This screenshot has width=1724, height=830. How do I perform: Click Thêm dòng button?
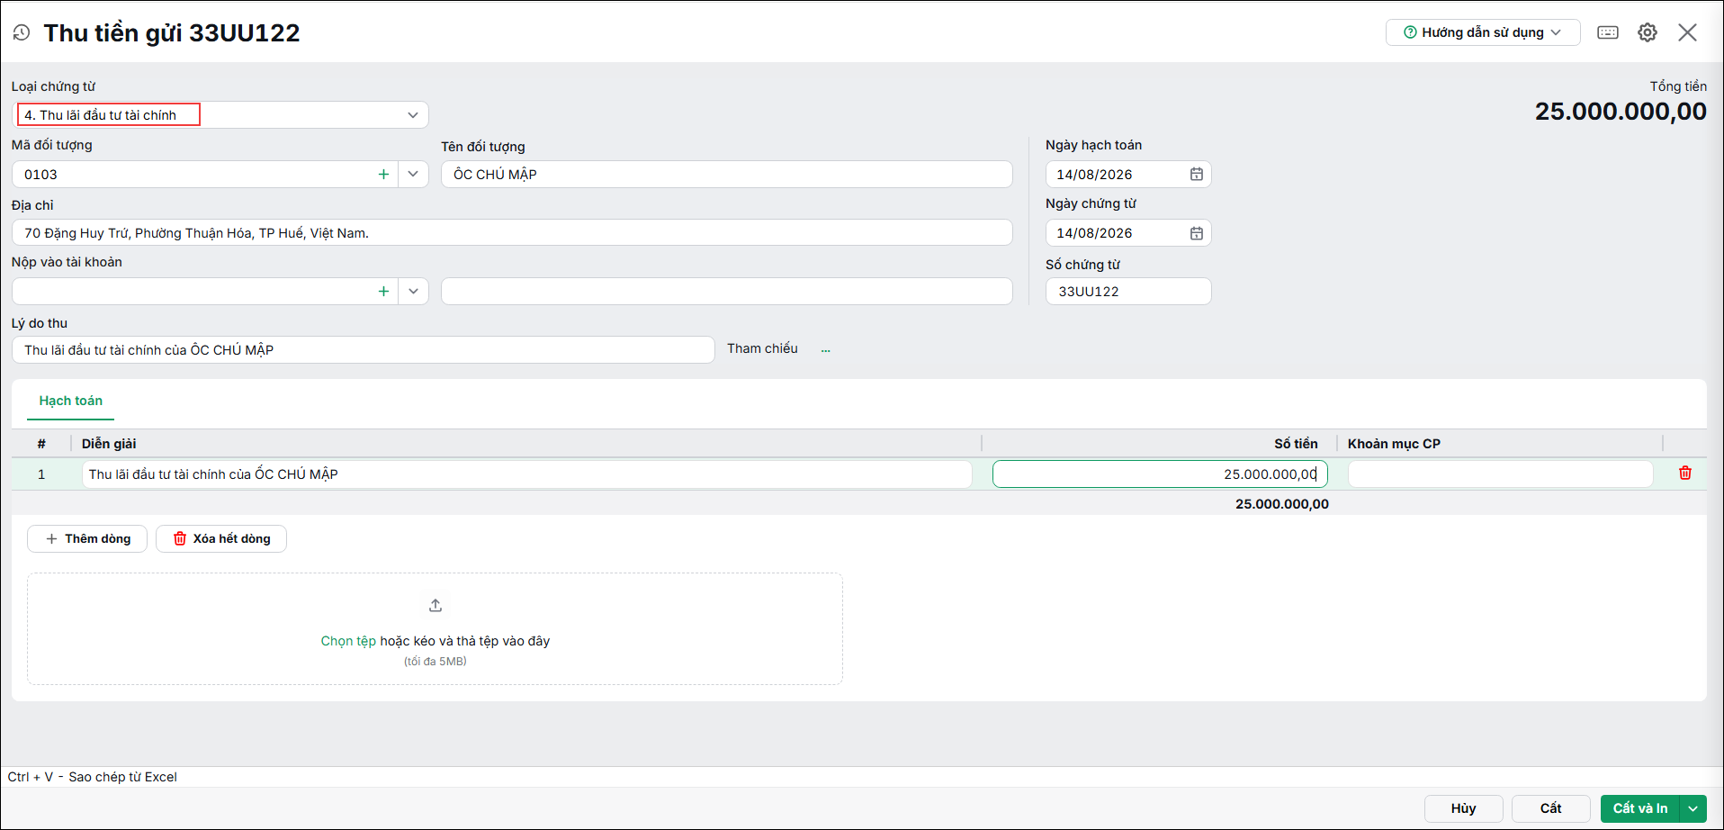pos(87,539)
